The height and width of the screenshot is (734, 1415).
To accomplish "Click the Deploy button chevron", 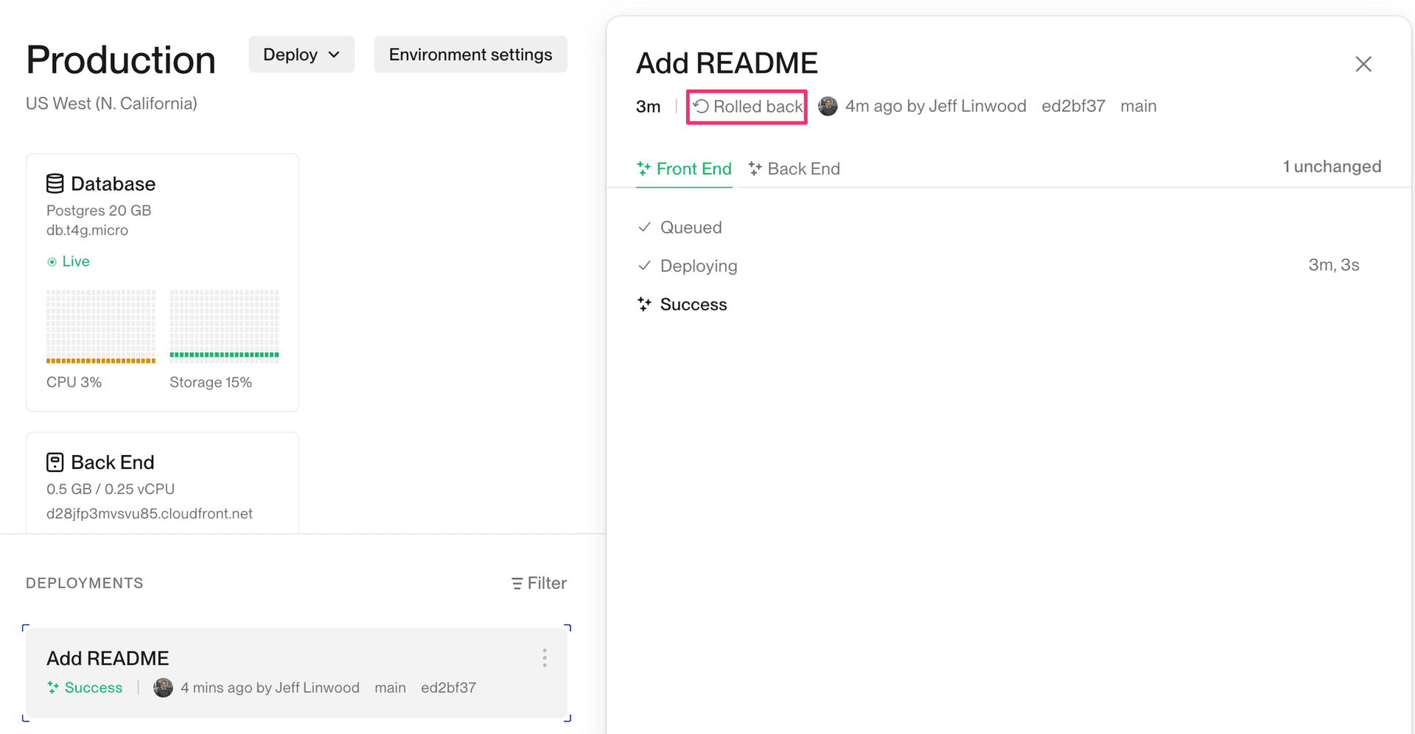I will 335,54.
